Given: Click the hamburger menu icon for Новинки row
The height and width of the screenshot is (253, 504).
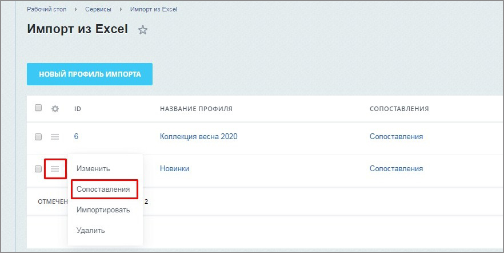Looking at the screenshot, I should 55,169.
